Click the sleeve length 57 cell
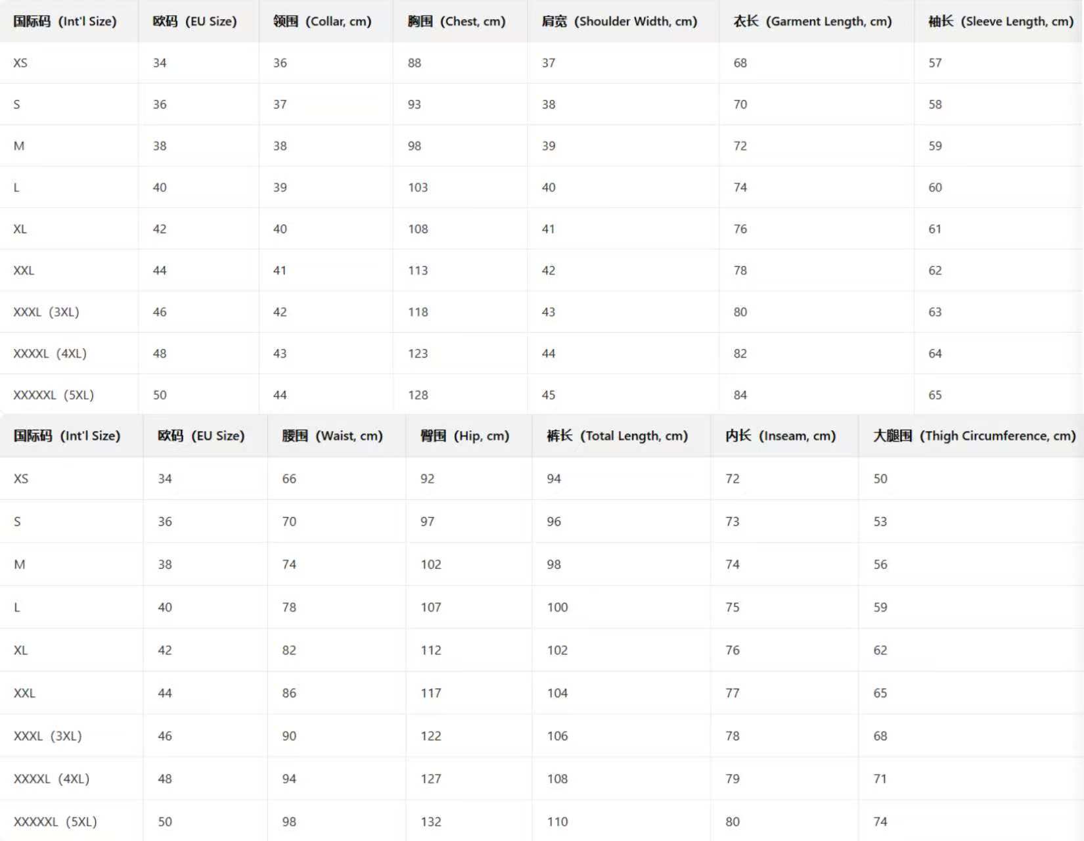1084x841 pixels. coord(935,63)
